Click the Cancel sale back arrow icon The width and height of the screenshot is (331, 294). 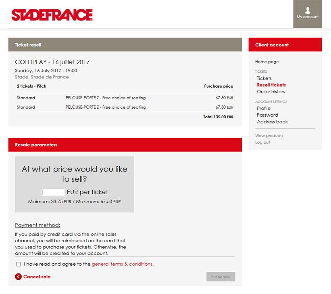[19, 277]
